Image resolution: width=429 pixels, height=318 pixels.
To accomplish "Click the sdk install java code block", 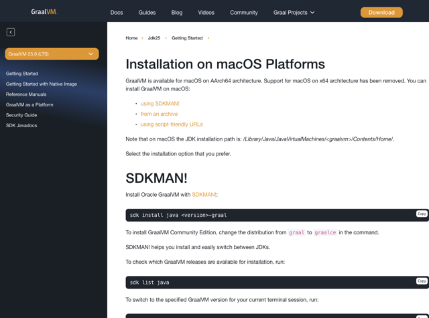I will point(277,216).
